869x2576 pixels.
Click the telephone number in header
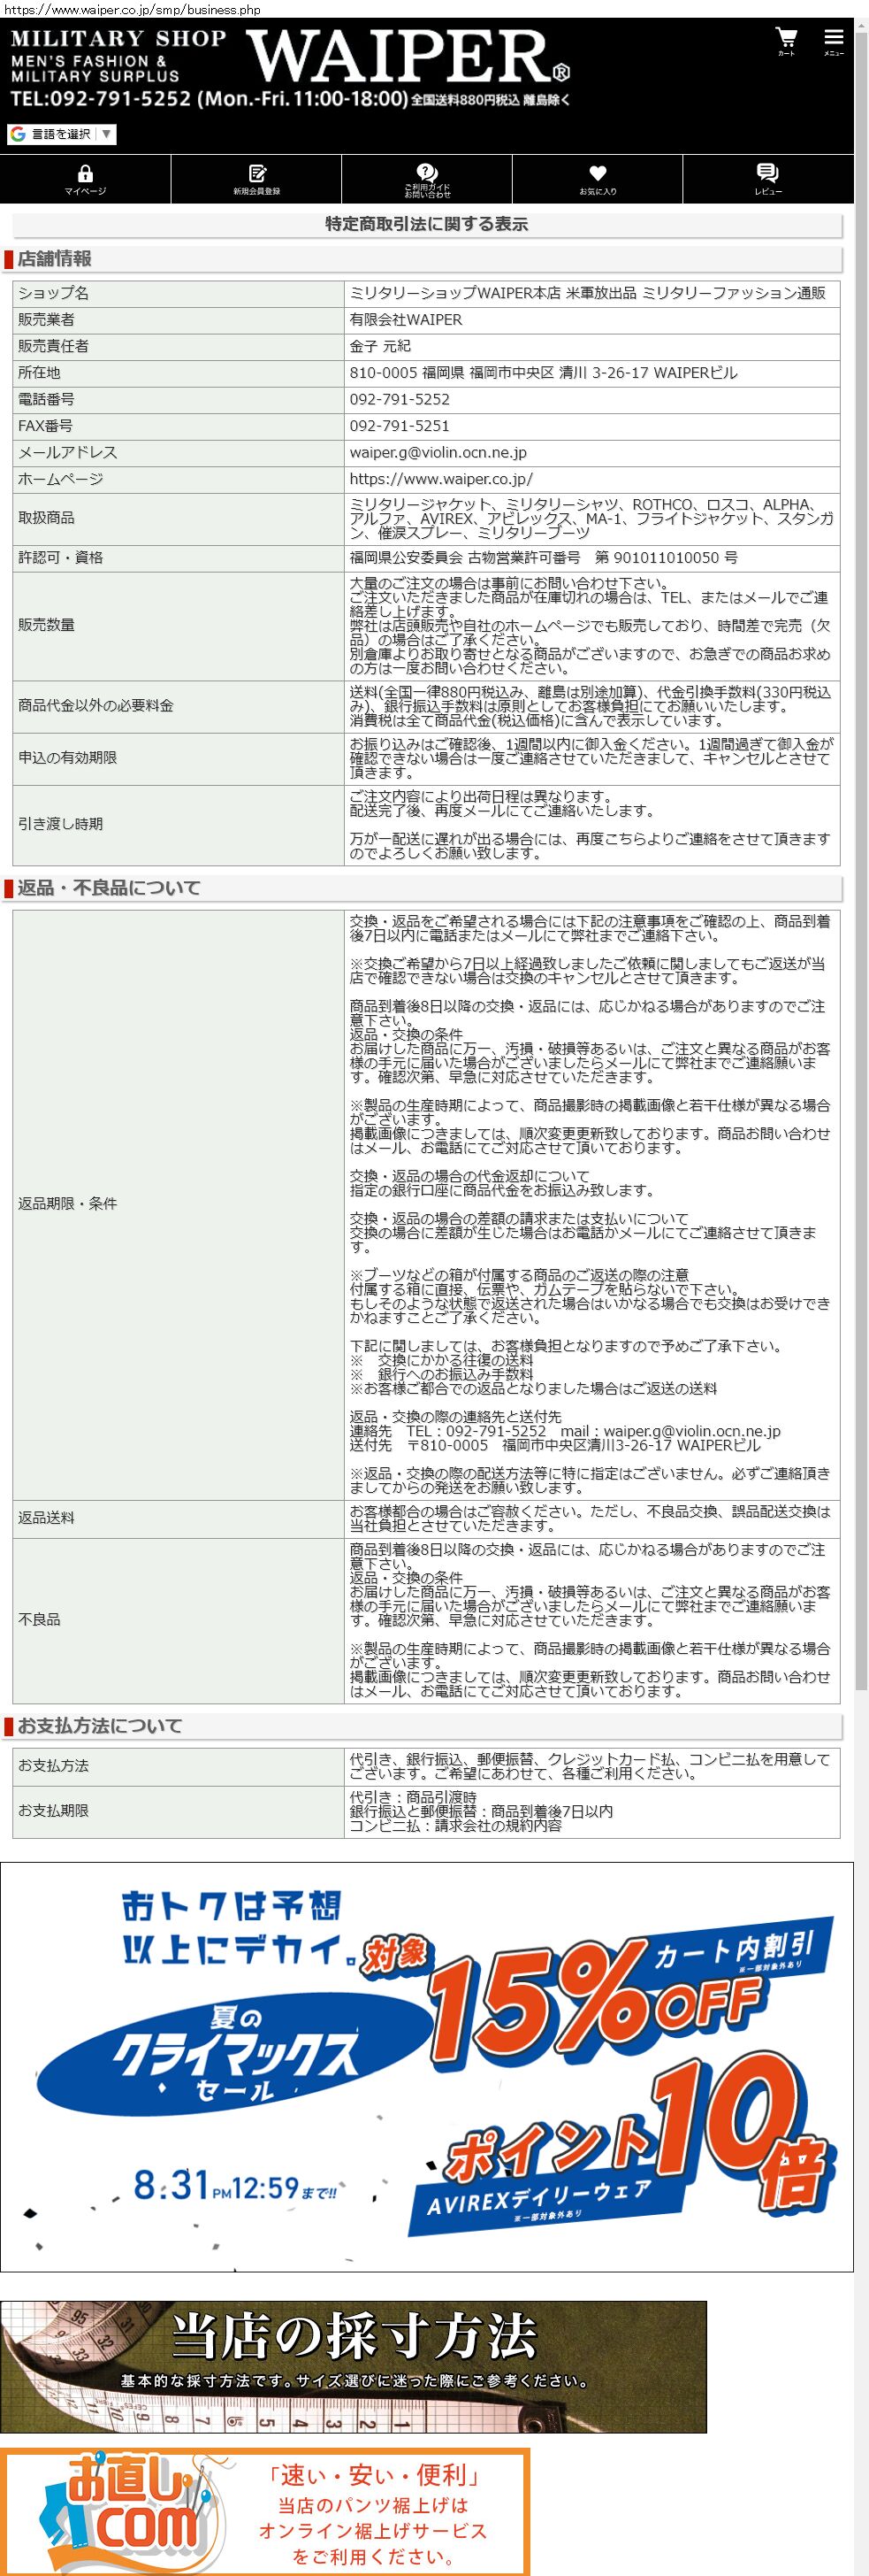click(x=100, y=99)
